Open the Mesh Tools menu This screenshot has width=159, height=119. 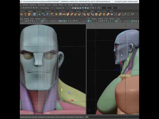pyautogui.click(x=33, y=5)
